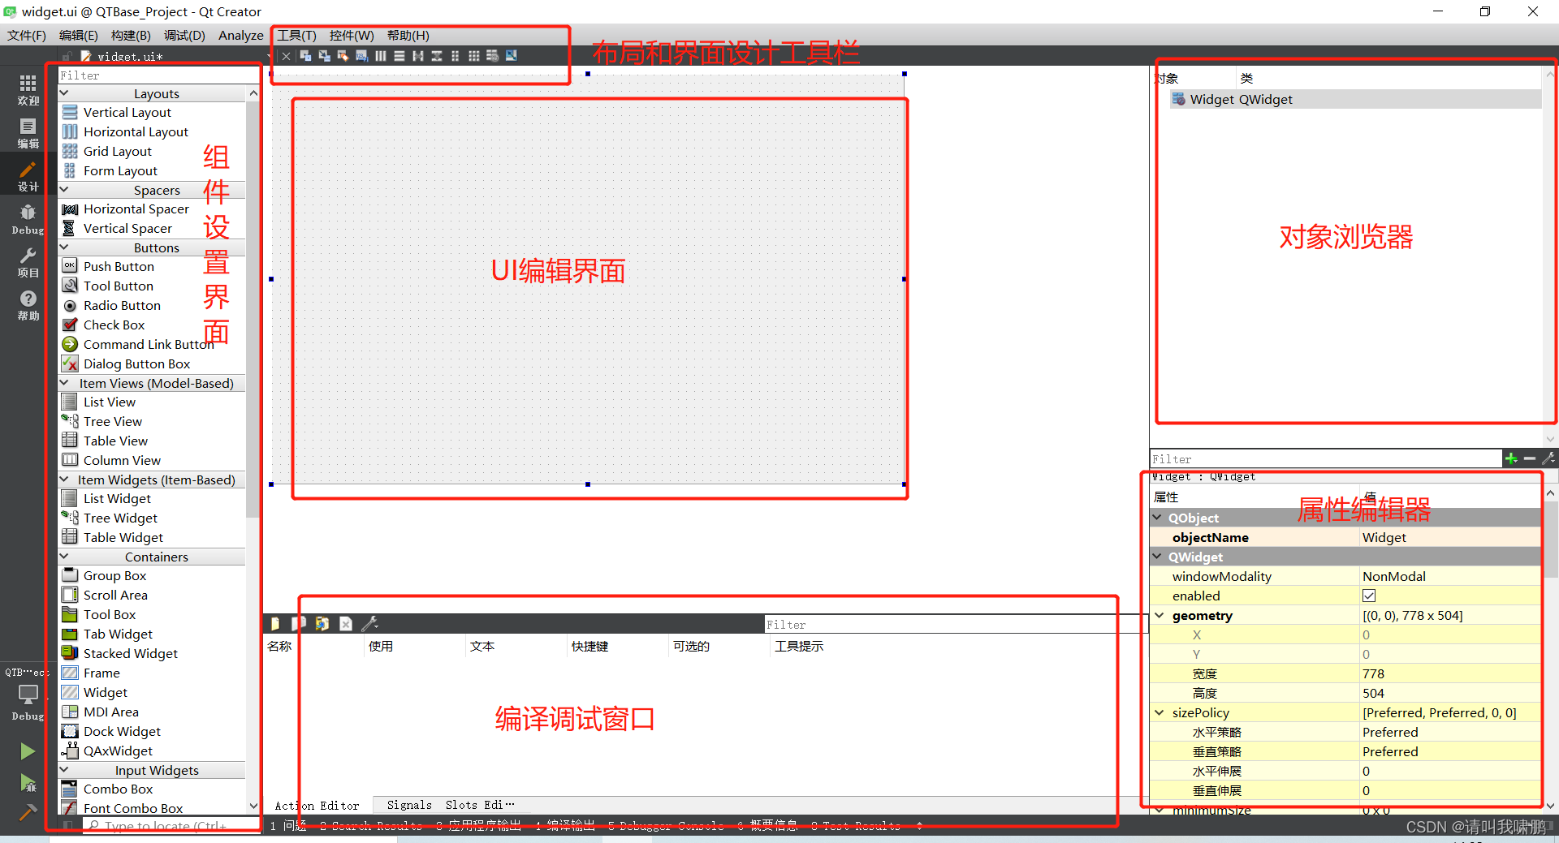Open the Welcome (欢迎) mode in sidebar

tap(28, 89)
